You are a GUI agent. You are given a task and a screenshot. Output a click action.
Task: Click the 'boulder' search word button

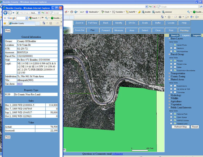point(146,12)
